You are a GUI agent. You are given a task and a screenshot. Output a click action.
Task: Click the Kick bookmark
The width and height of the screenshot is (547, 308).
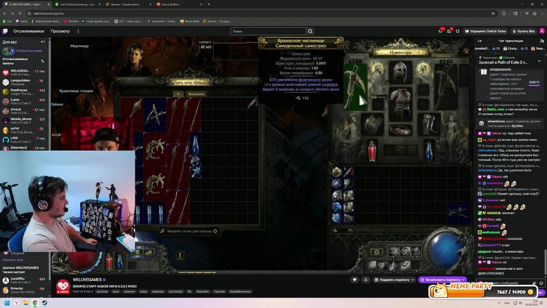click(7, 21)
